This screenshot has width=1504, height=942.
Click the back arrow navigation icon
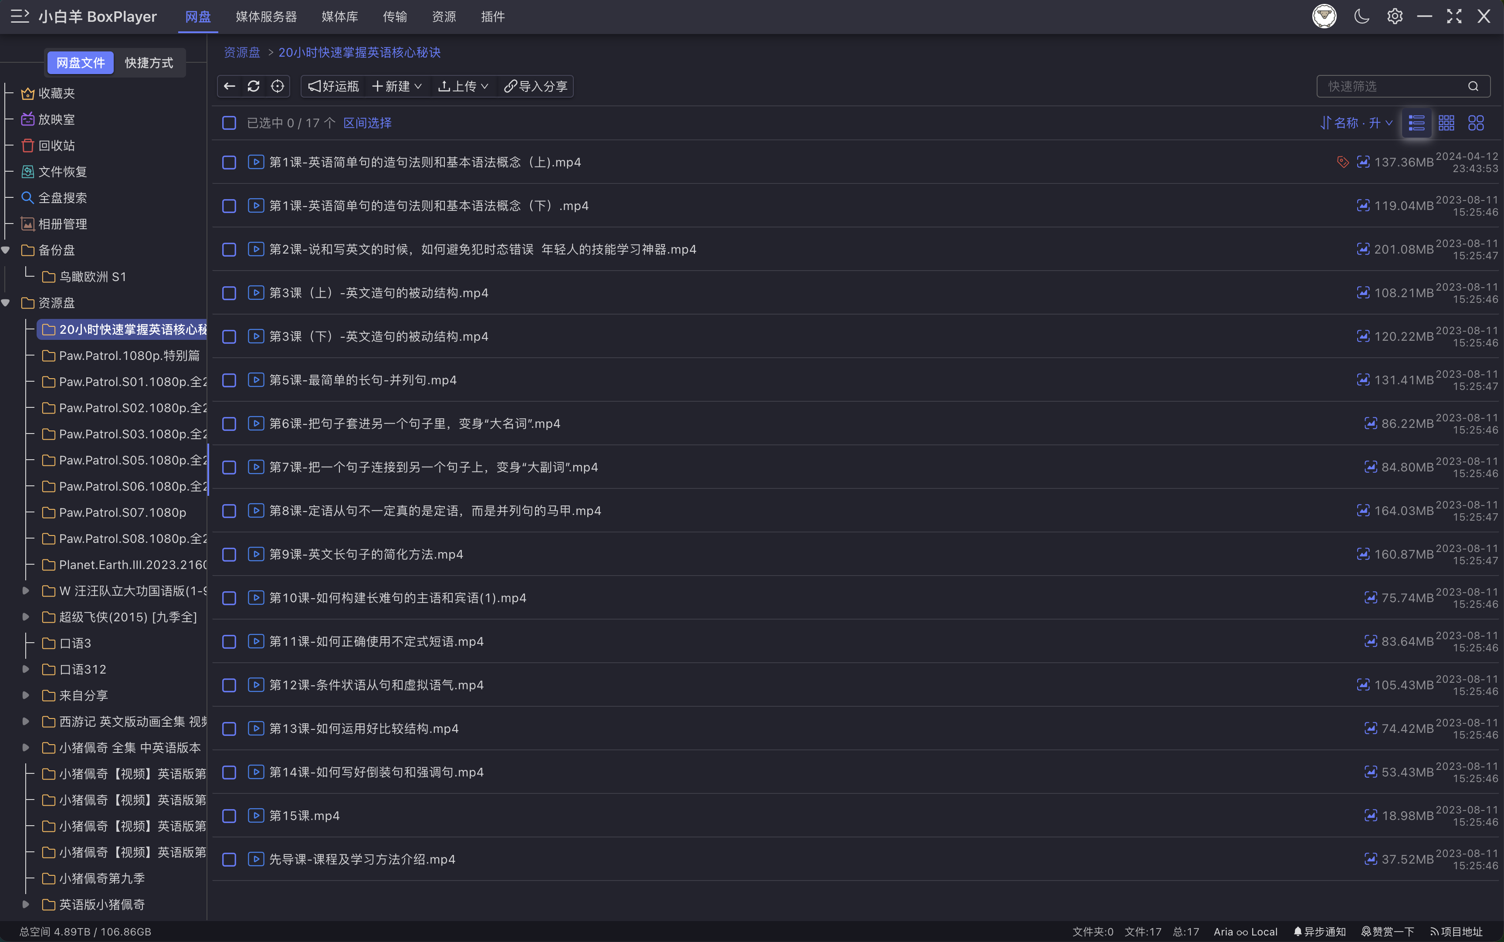click(x=229, y=86)
